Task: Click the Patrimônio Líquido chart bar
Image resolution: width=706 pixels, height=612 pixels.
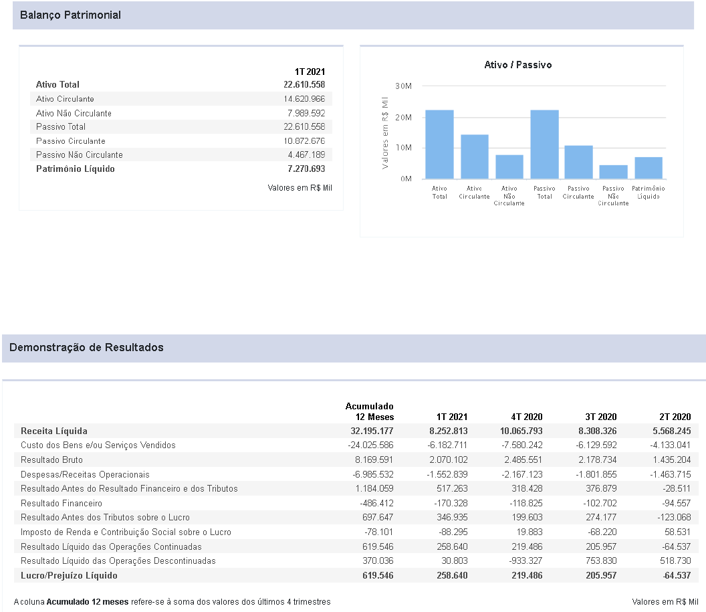Action: tap(648, 168)
